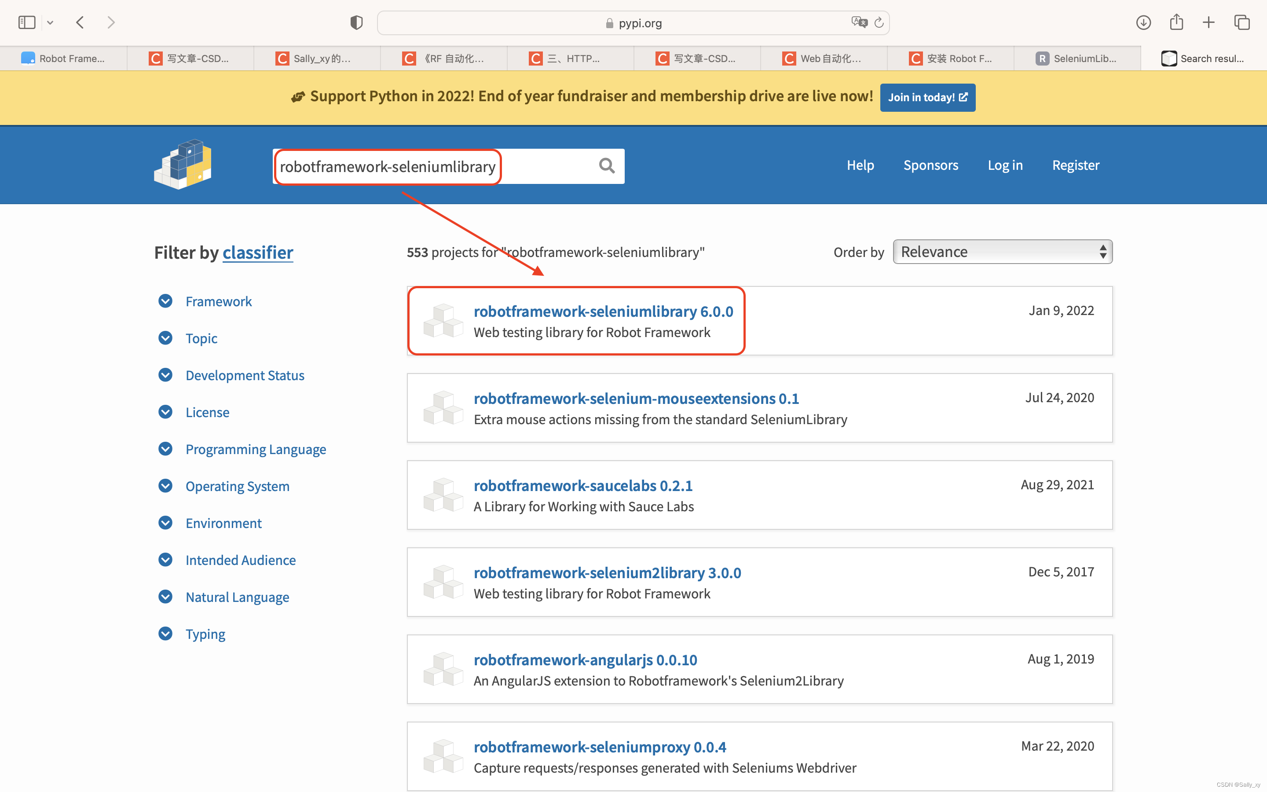Viewport: 1267px width, 792px height.
Task: Open the sidebar options dropdown chevron
Action: tap(50, 22)
